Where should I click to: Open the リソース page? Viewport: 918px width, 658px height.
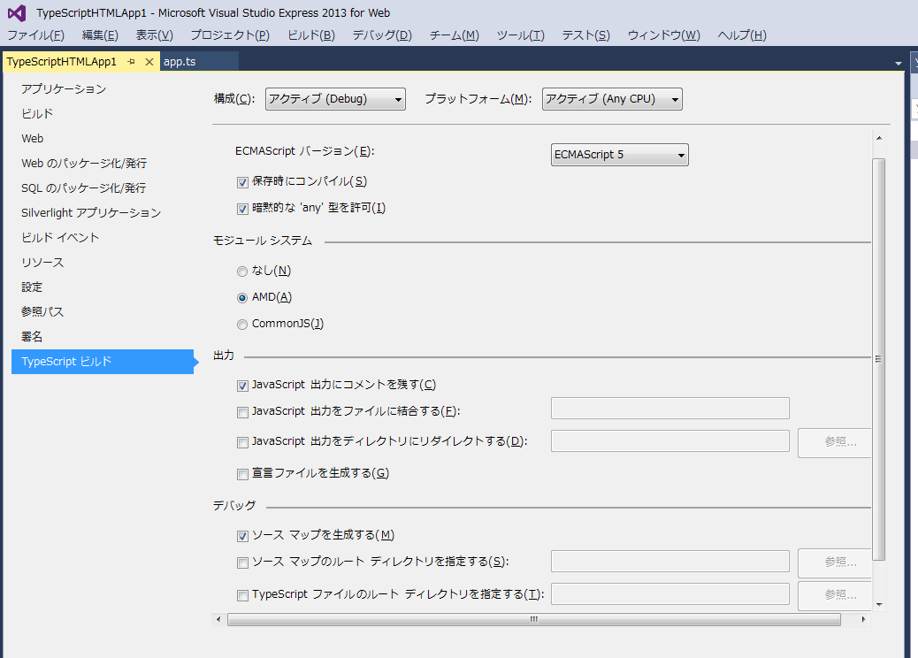tap(42, 263)
